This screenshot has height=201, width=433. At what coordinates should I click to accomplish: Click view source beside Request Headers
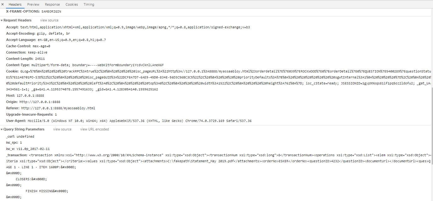49,20
